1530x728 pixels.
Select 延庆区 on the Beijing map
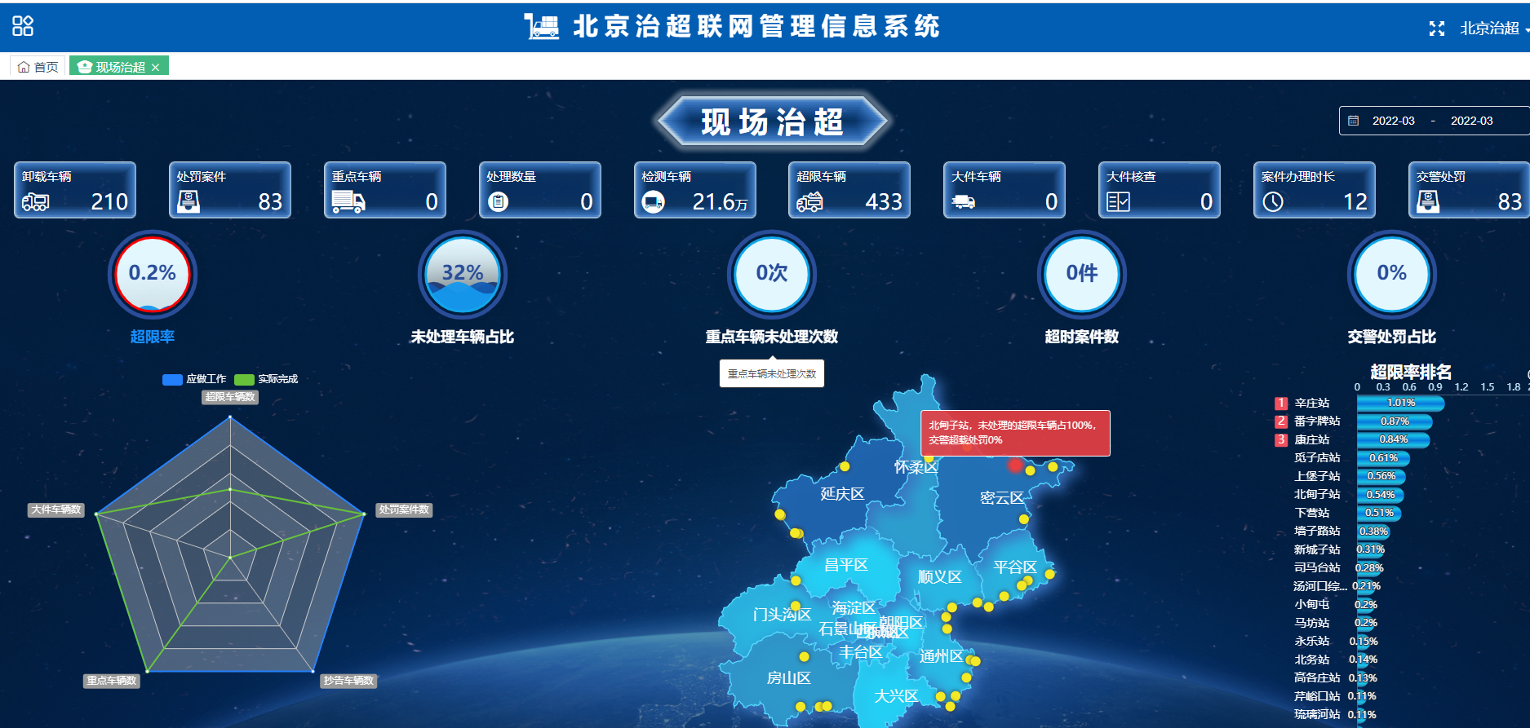pyautogui.click(x=841, y=494)
